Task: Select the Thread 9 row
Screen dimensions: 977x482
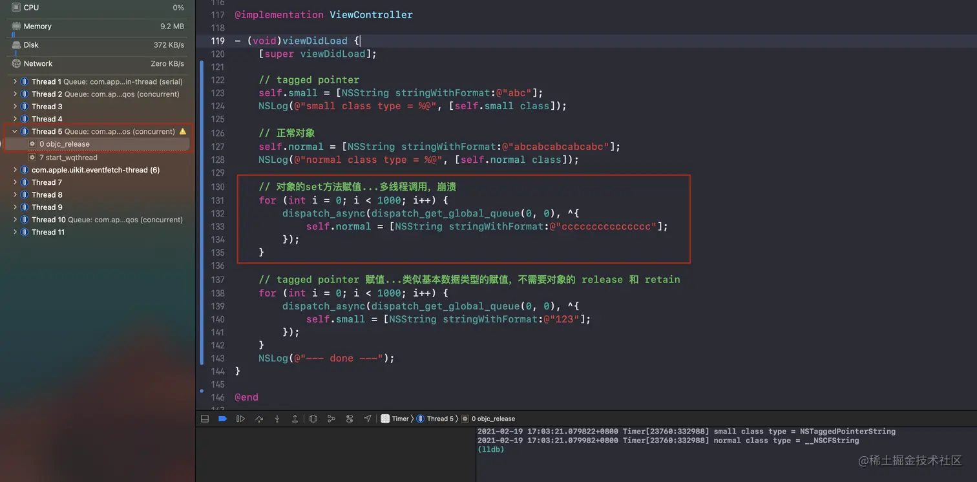Action: pyautogui.click(x=98, y=207)
